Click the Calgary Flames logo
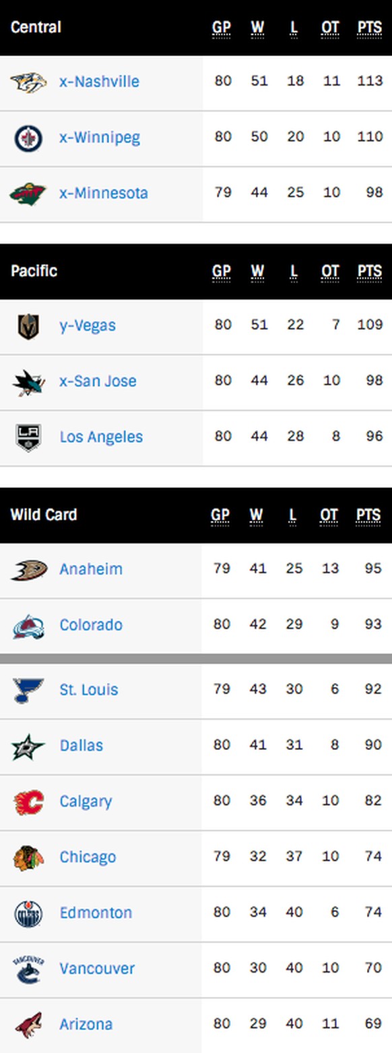Screen dimensions: 392x1053 click(x=28, y=802)
